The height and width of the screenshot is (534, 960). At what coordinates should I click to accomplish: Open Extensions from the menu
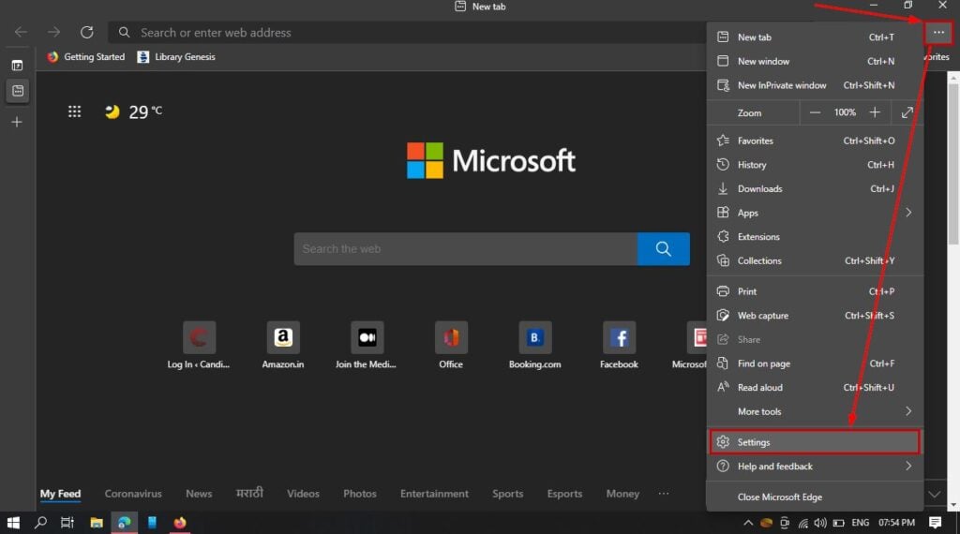[x=815, y=237]
